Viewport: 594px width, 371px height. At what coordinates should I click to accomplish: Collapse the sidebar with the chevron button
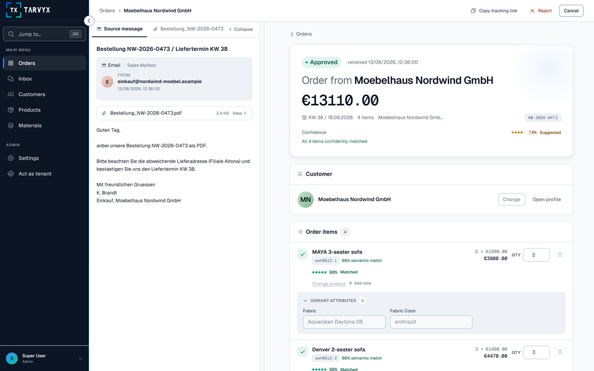click(x=89, y=21)
